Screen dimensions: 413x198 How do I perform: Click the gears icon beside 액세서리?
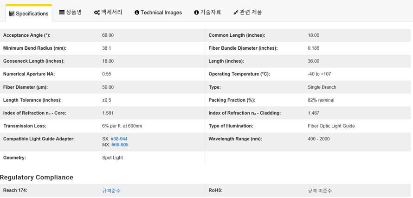click(97, 13)
